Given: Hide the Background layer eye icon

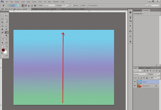Looking at the screenshot, I should point(135,86).
